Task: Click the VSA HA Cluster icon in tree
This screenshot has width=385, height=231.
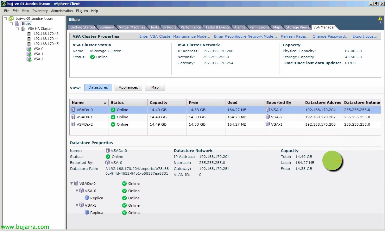Action: (23, 29)
